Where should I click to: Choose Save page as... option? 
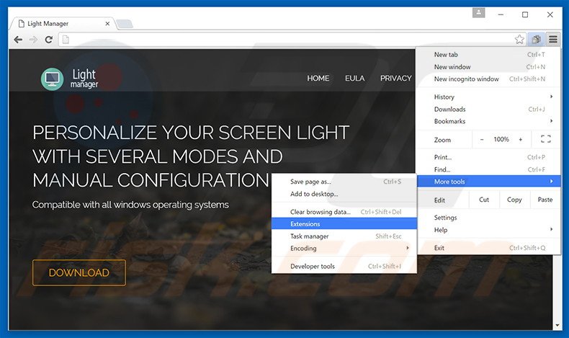[x=344, y=182]
